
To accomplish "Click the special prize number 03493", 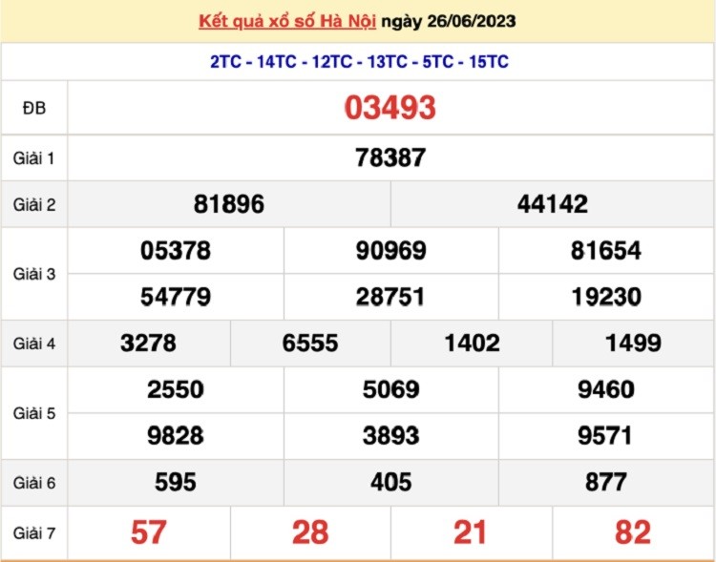I will pos(390,108).
